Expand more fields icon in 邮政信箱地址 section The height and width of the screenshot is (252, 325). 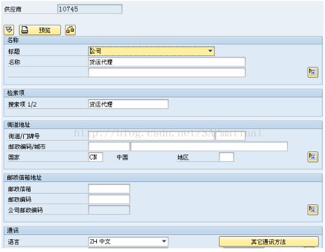coord(313,210)
